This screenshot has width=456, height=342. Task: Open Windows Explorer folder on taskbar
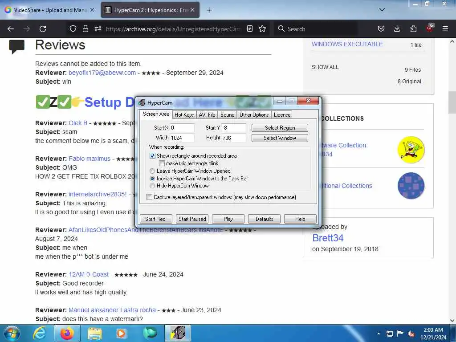(95, 334)
